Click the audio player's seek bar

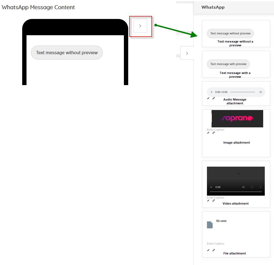pyautogui.click(x=242, y=92)
